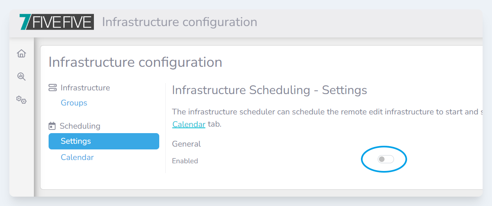
Task: Click the General section label
Action: (186, 144)
